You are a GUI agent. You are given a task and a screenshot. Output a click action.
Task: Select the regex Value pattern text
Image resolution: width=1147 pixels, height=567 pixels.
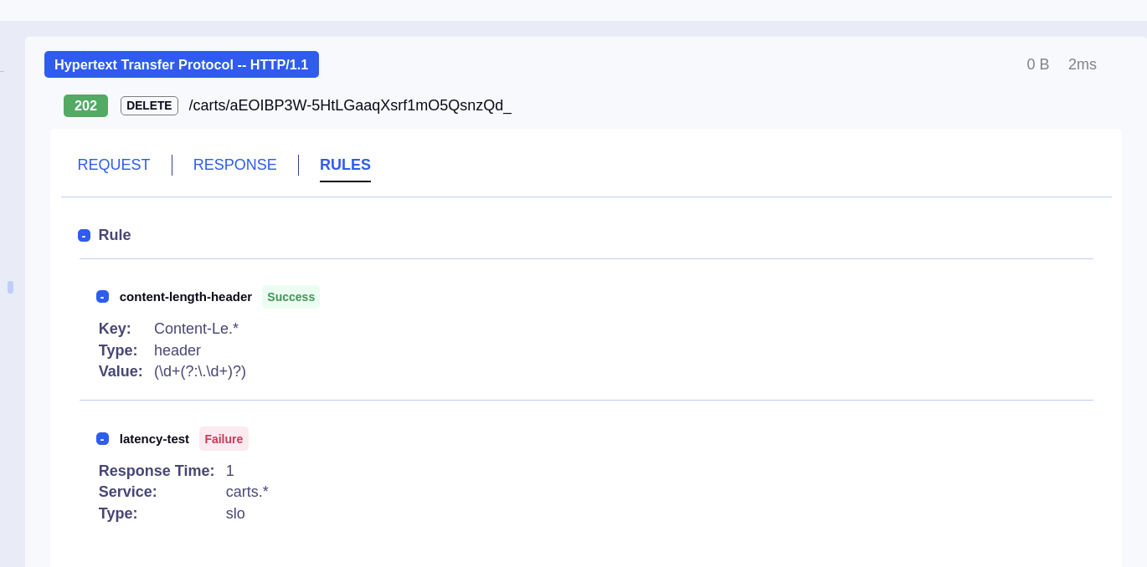click(x=199, y=371)
